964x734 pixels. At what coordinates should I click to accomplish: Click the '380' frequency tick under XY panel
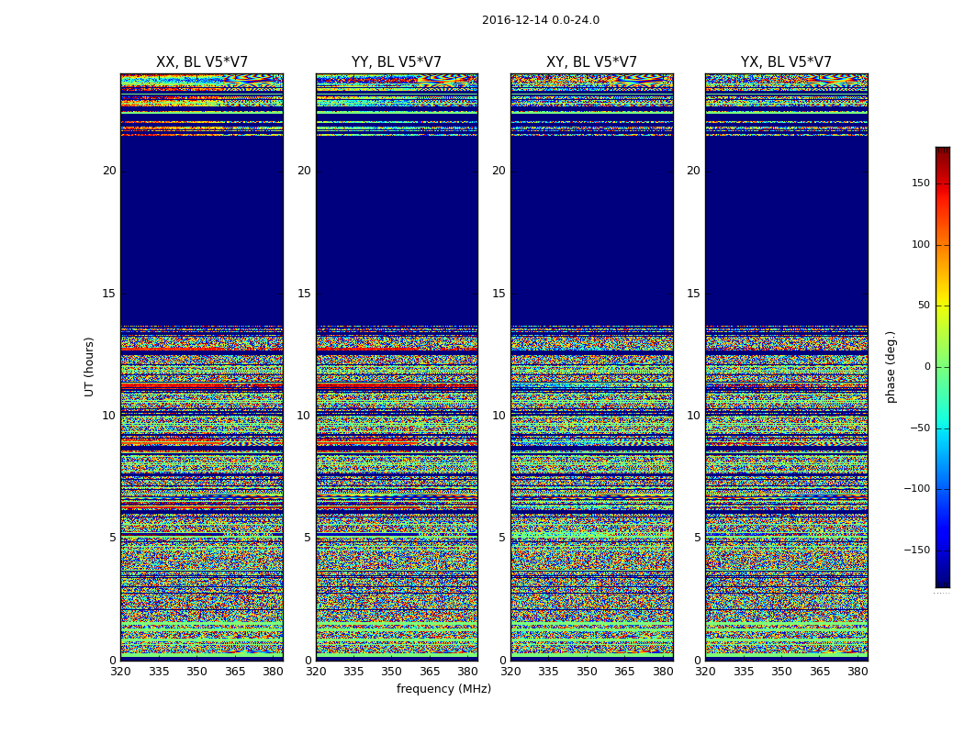663,672
